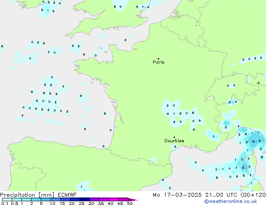Click the legend value '40'
Viewport: 266px width, 205px height.
tap(110, 203)
